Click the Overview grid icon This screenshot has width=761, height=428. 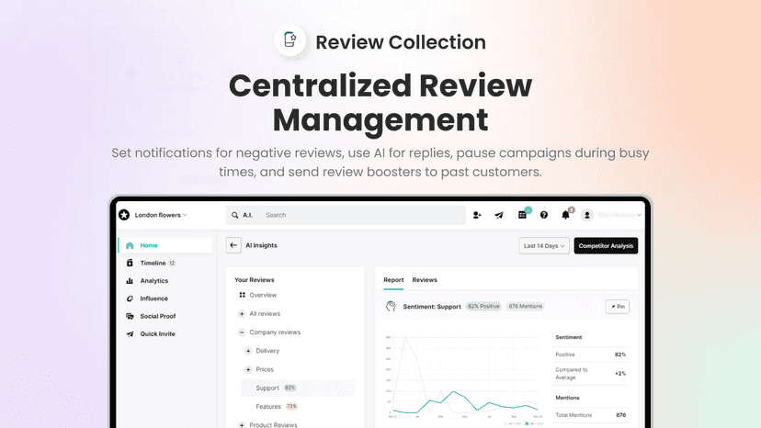pyautogui.click(x=243, y=295)
